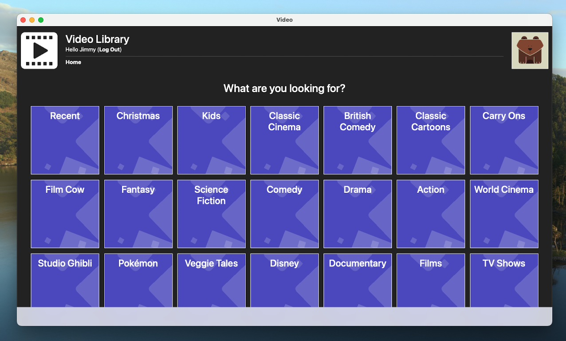Viewport: 566px width, 341px height.
Task: Open the Carry Ons tile
Action: point(504,140)
